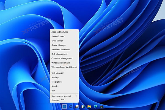Choose Disk Management

(x=59, y=54)
